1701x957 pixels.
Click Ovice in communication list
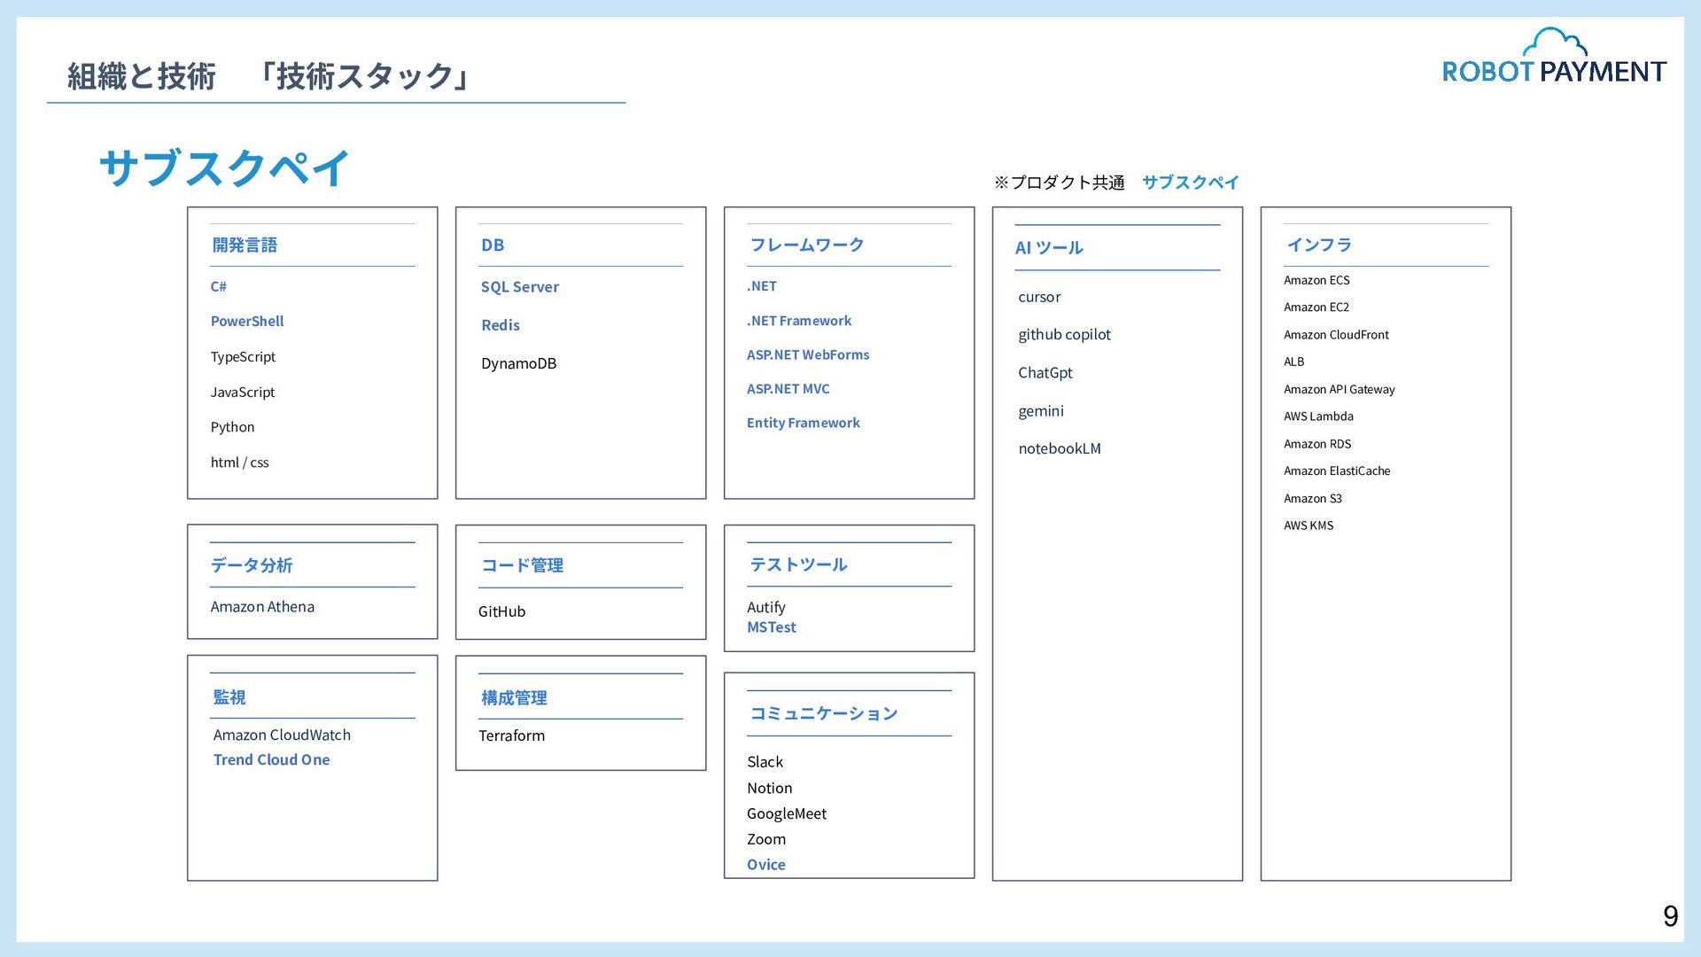[x=765, y=865]
